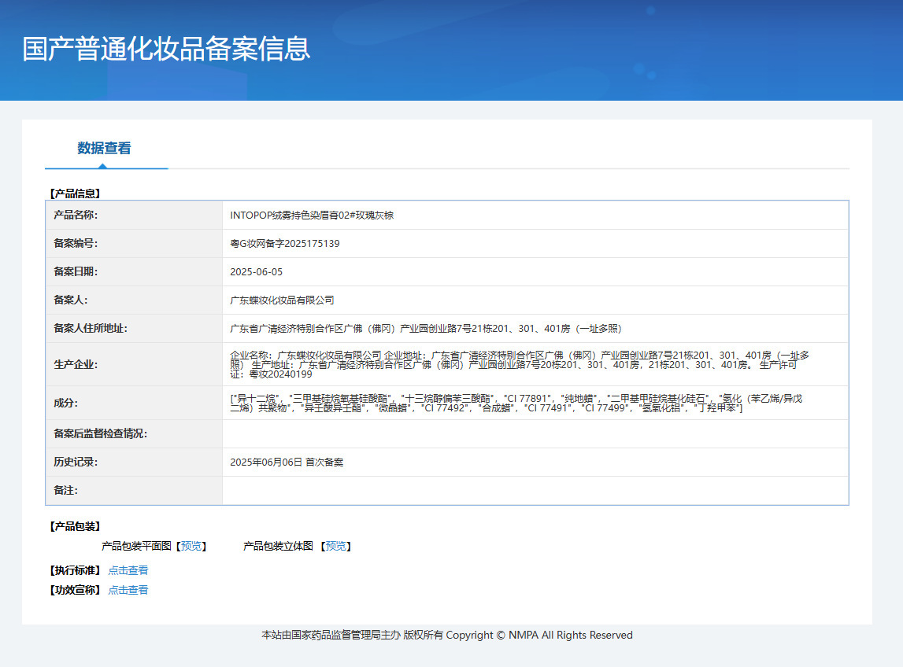The width and height of the screenshot is (903, 667).
Task: Click the 备案人住所地址 row label
Action: coord(91,328)
